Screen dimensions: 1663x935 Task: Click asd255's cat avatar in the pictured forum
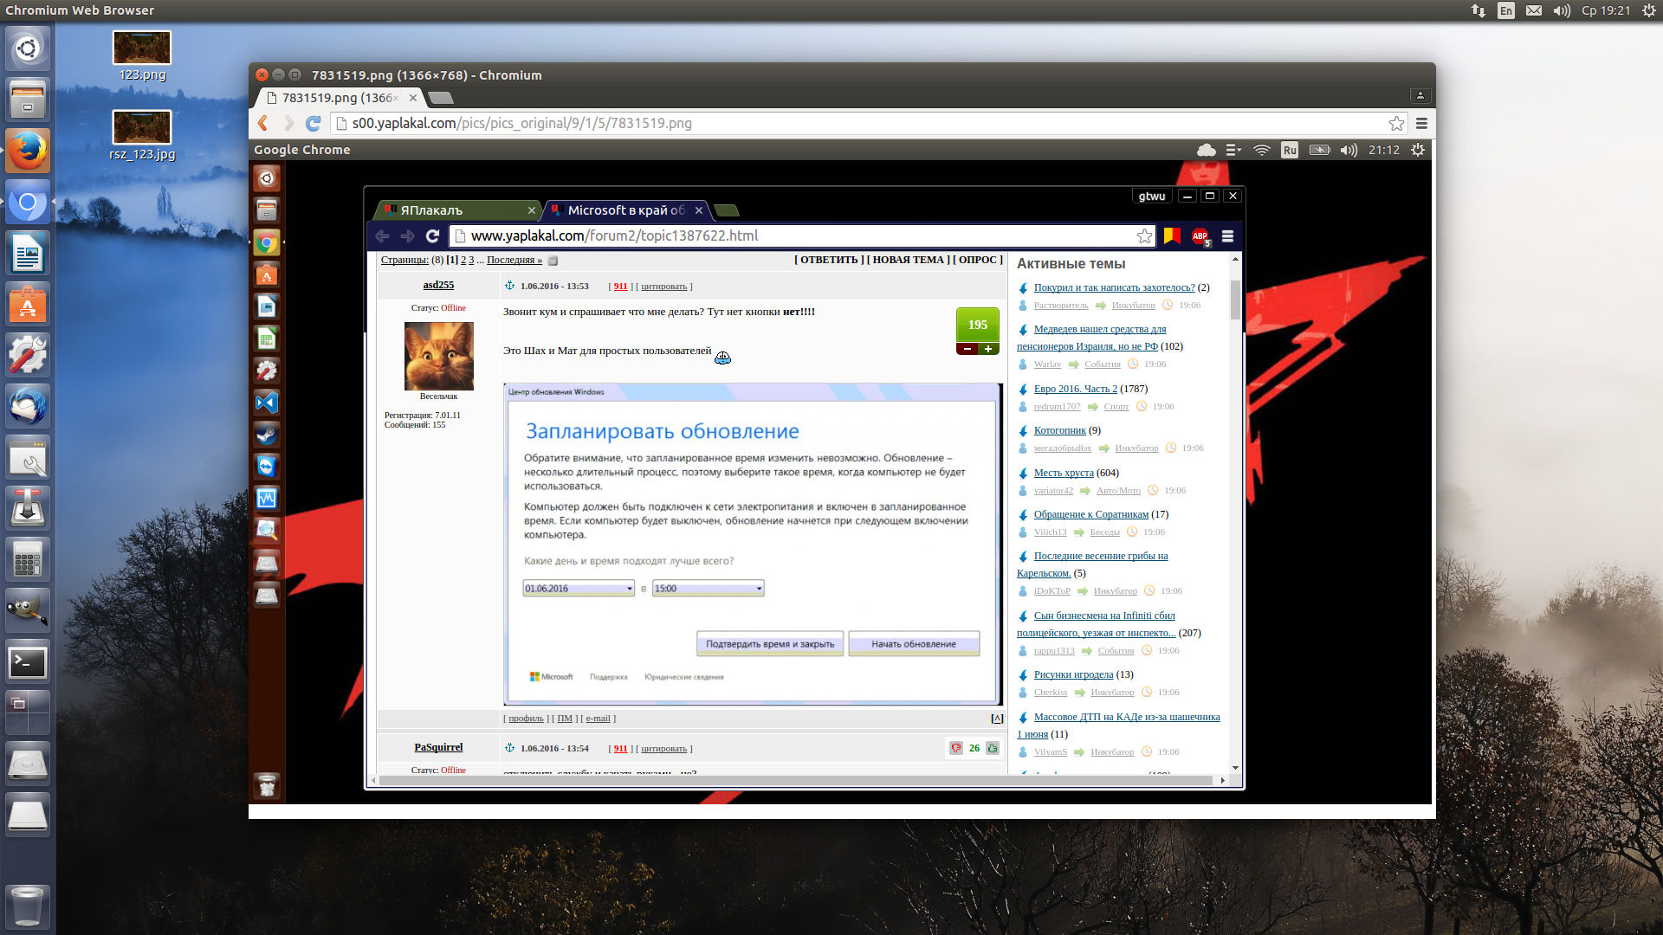click(439, 356)
